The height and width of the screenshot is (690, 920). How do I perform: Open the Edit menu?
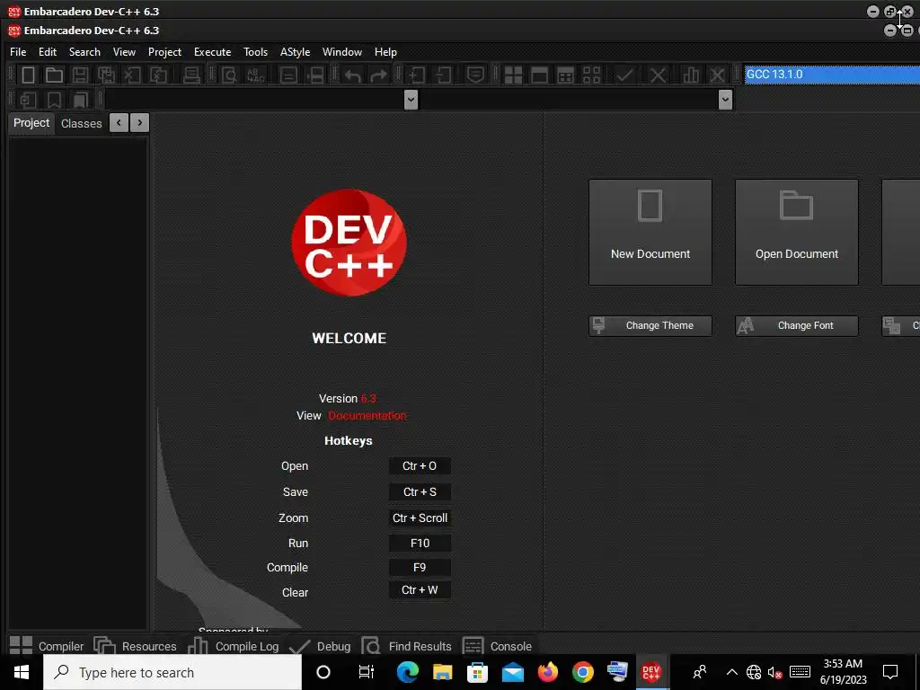[x=48, y=51]
